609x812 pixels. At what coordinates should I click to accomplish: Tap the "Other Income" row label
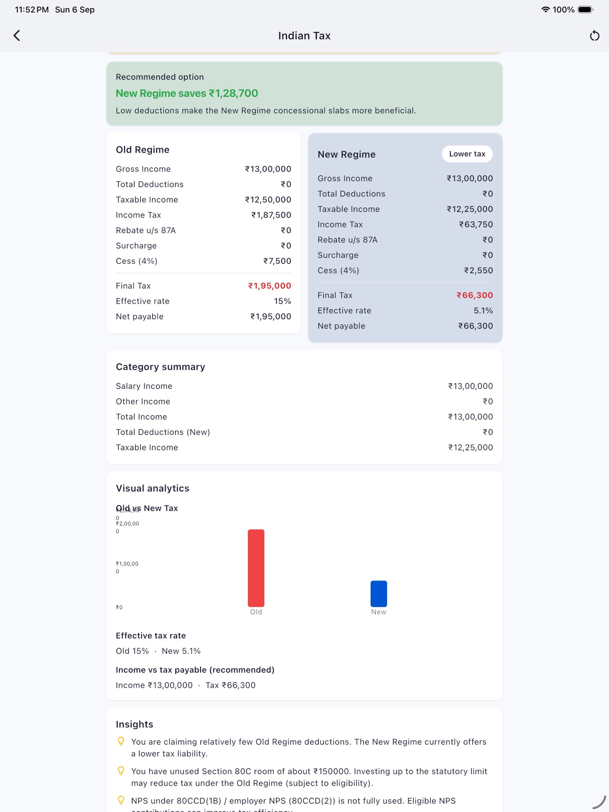pos(143,401)
